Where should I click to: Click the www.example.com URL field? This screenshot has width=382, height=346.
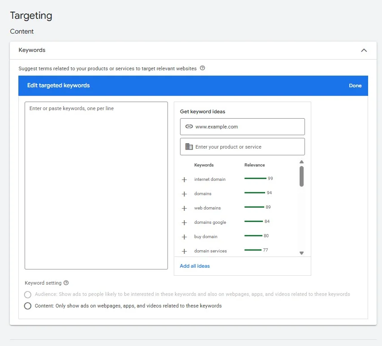(x=242, y=127)
